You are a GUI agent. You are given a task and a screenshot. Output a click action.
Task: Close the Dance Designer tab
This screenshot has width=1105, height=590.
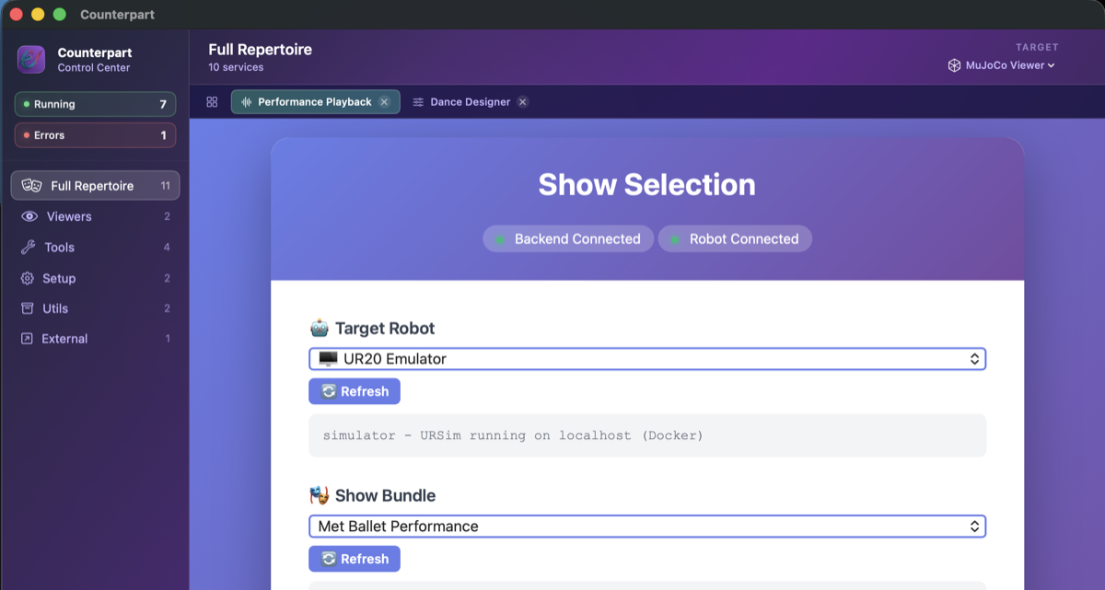tap(522, 101)
